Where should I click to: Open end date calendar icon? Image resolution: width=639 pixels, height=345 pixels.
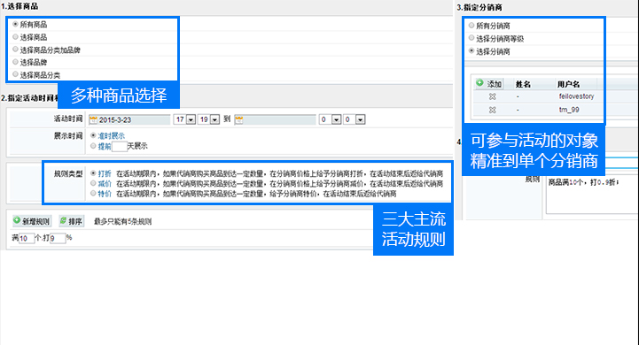click(x=238, y=119)
